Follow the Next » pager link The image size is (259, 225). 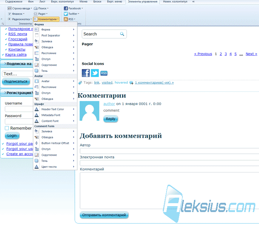[x=251, y=54]
